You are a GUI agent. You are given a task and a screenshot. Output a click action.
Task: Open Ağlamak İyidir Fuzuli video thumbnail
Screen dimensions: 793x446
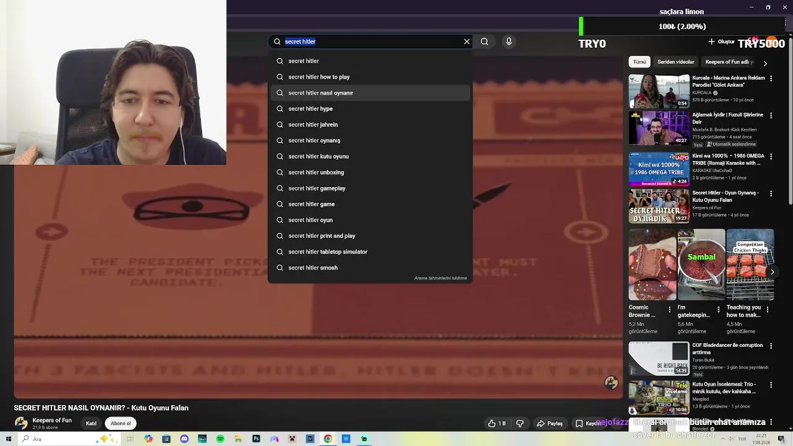pos(659,128)
